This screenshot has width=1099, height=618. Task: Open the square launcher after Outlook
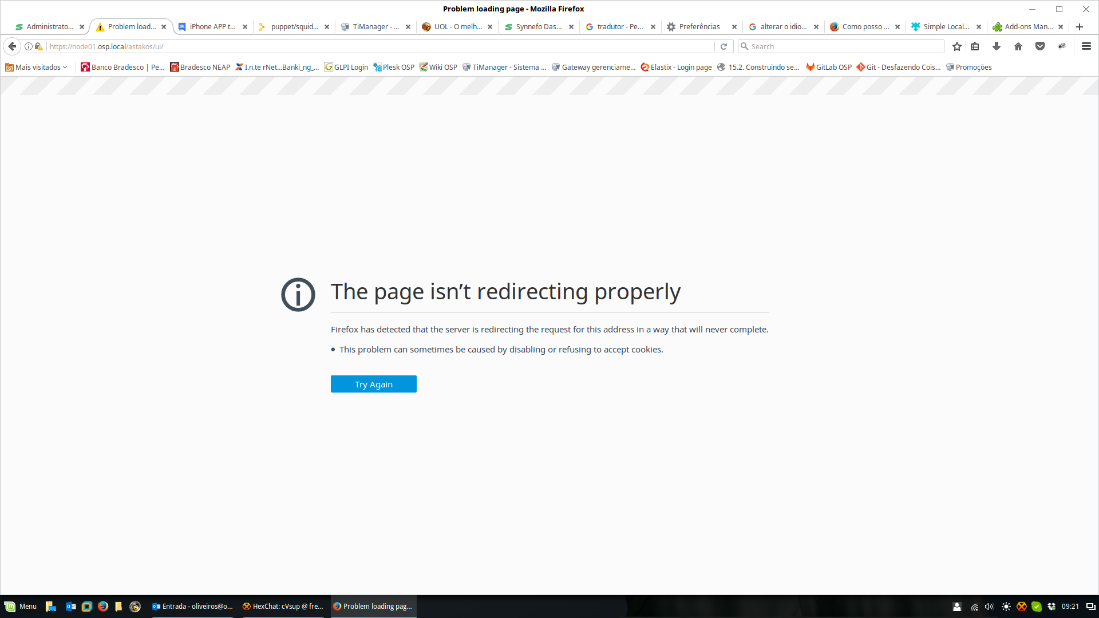pyautogui.click(x=87, y=607)
